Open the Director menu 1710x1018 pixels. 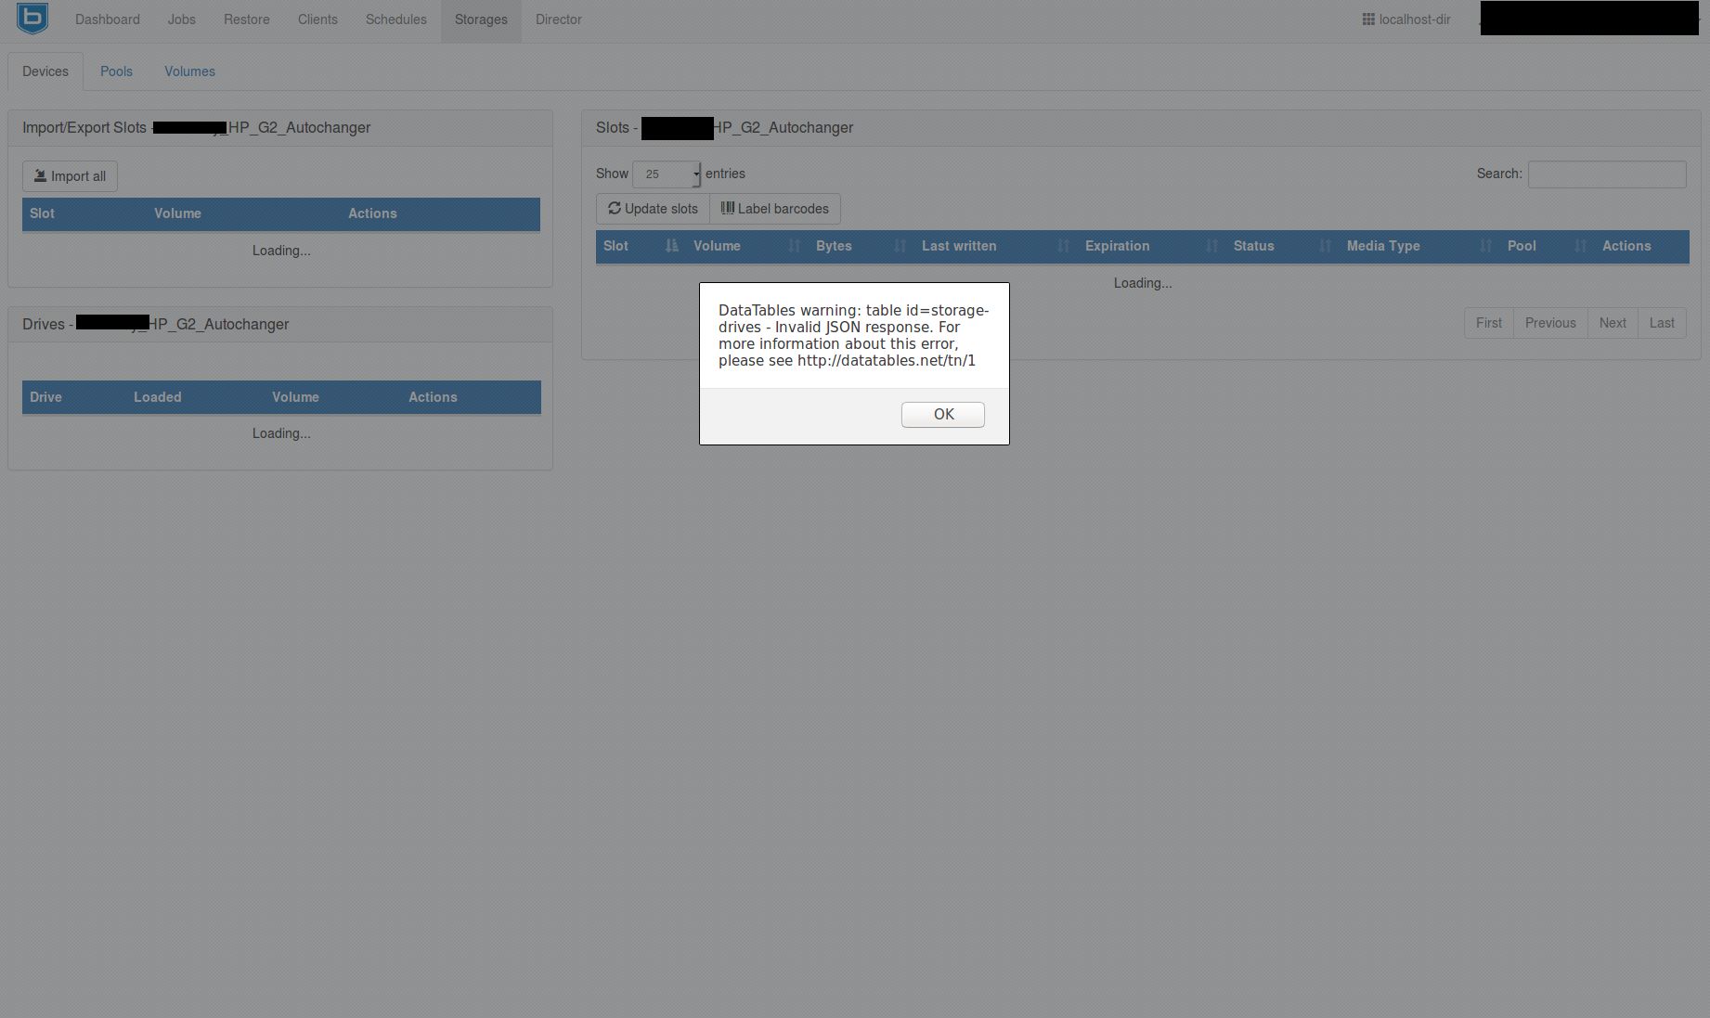point(558,19)
